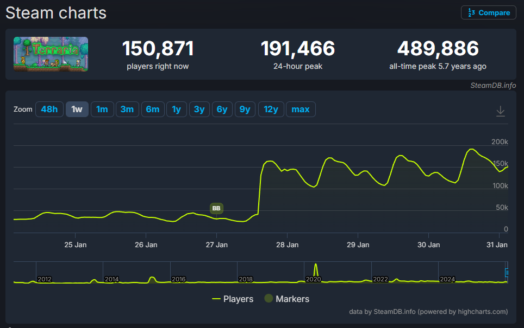
Task: Select the 1y zoom preset
Action: click(x=176, y=109)
